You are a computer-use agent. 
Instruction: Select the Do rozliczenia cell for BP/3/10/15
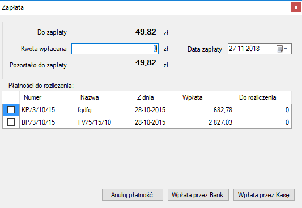(263, 122)
